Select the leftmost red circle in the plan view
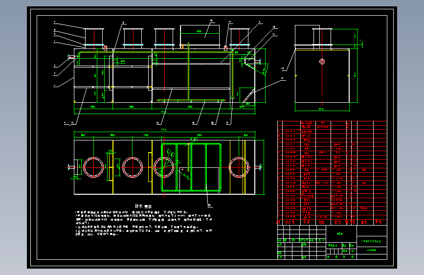The height and width of the screenshot is (275, 424). (x=93, y=167)
